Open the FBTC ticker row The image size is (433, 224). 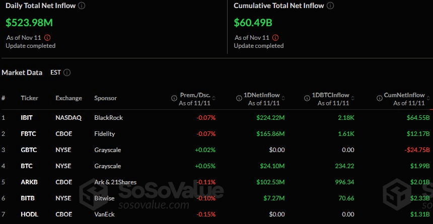[27, 134]
